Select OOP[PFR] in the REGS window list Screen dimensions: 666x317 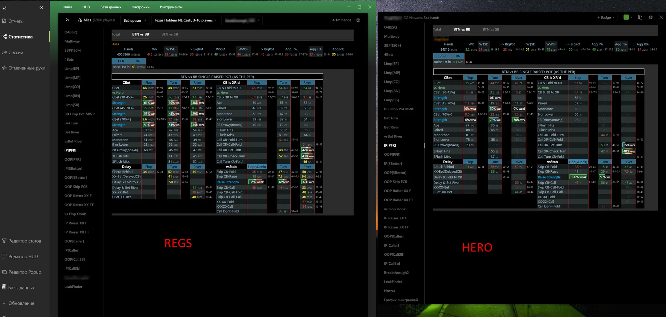tap(73, 159)
